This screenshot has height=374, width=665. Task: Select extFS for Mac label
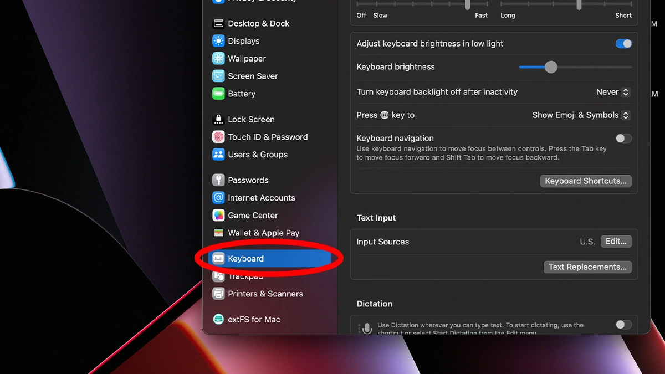tap(254, 319)
